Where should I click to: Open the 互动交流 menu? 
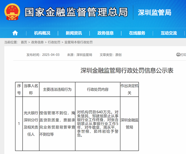169,33
